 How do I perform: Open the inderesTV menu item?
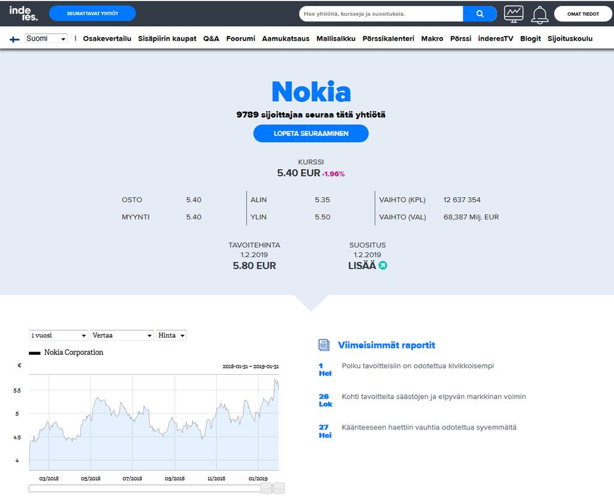click(x=495, y=38)
